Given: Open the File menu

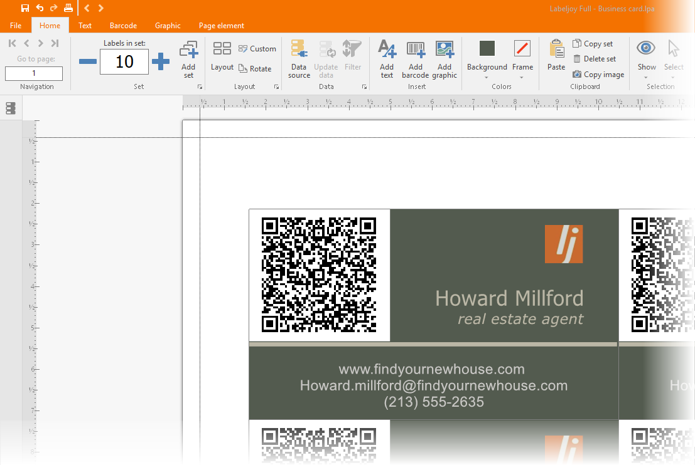Looking at the screenshot, I should [16, 26].
